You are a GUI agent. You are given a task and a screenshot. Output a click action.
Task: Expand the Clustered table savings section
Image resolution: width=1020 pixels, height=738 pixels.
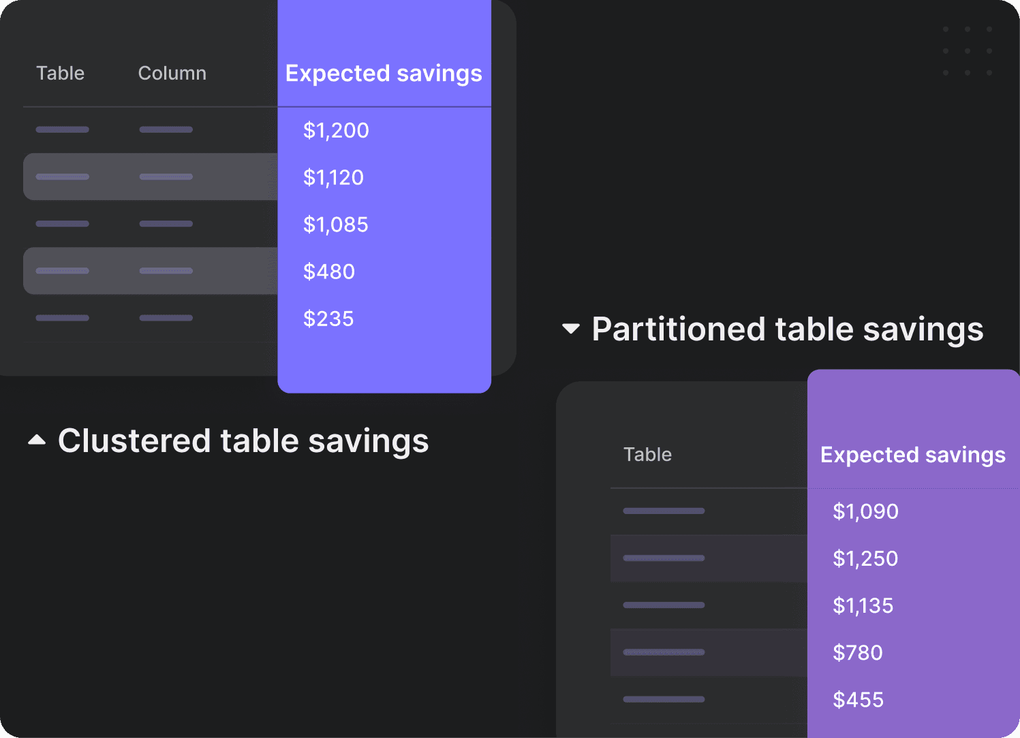37,440
